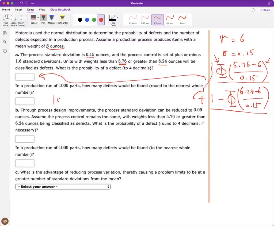Image resolution: width=274 pixels, height=226 pixels.
Task: Select the Marker tool
Action: [51, 19]
